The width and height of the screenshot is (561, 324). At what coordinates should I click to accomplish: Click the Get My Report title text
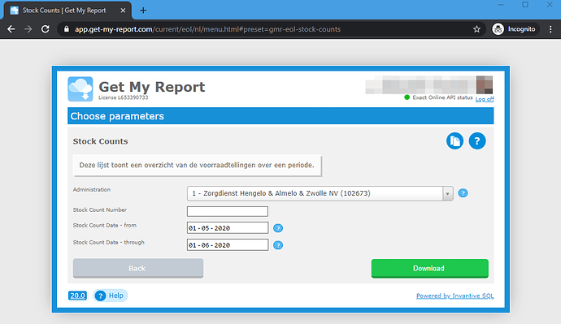[x=152, y=87]
